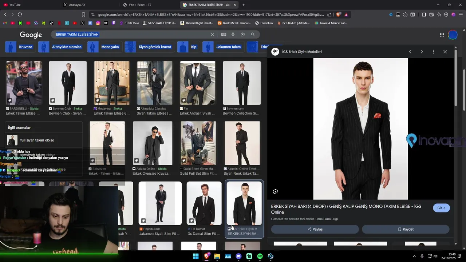Open the STRAFES.io bookmark
This screenshot has height=262, width=466.
coord(129,23)
